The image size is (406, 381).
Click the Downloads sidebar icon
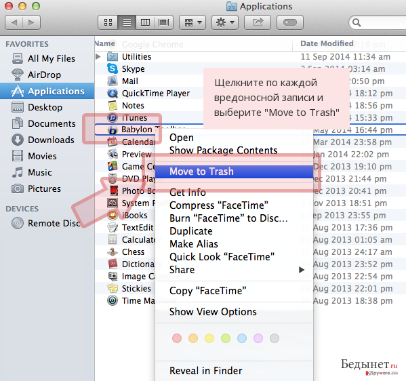click(x=18, y=140)
